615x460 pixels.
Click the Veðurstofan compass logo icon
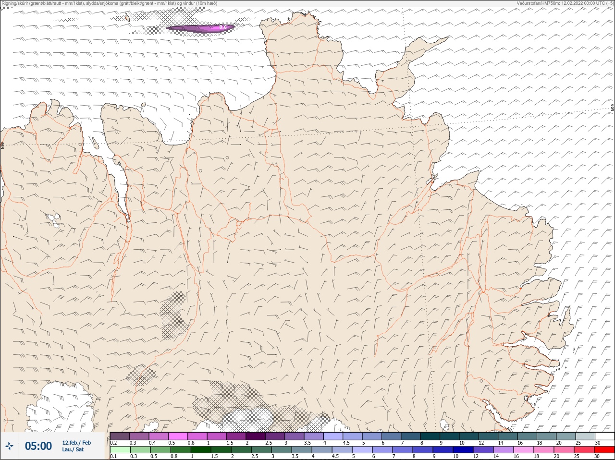9,446
